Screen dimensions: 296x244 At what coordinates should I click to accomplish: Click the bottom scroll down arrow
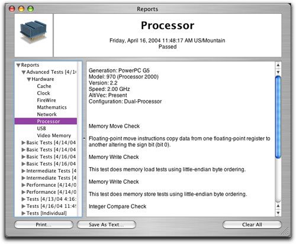[278, 213]
